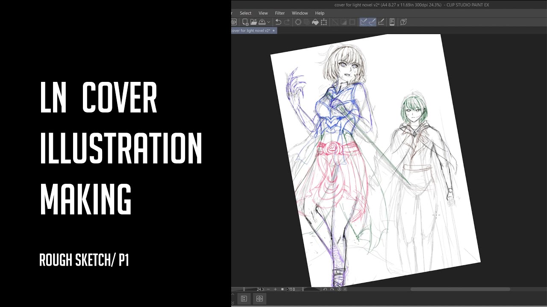Open the Window menu

(300, 13)
